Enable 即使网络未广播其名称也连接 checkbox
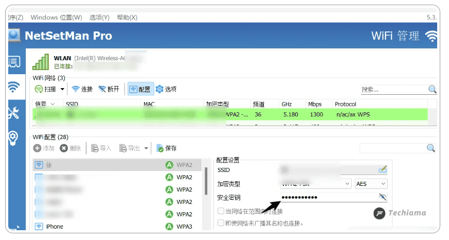Screen dimensions: 449x240 pos(221,223)
